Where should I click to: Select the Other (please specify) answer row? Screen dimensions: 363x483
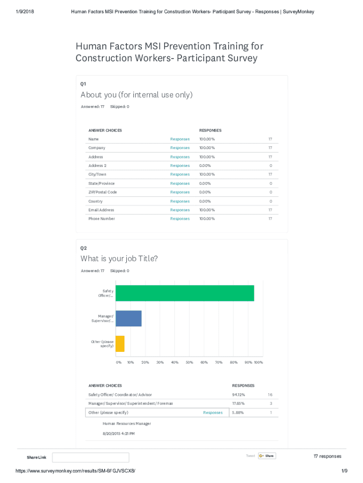(108, 413)
